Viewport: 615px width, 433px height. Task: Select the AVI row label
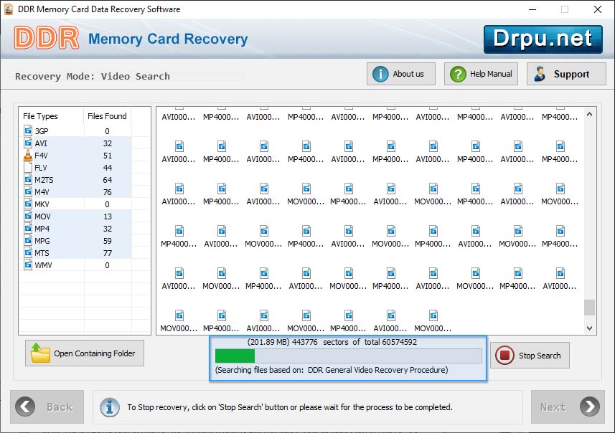(41, 143)
